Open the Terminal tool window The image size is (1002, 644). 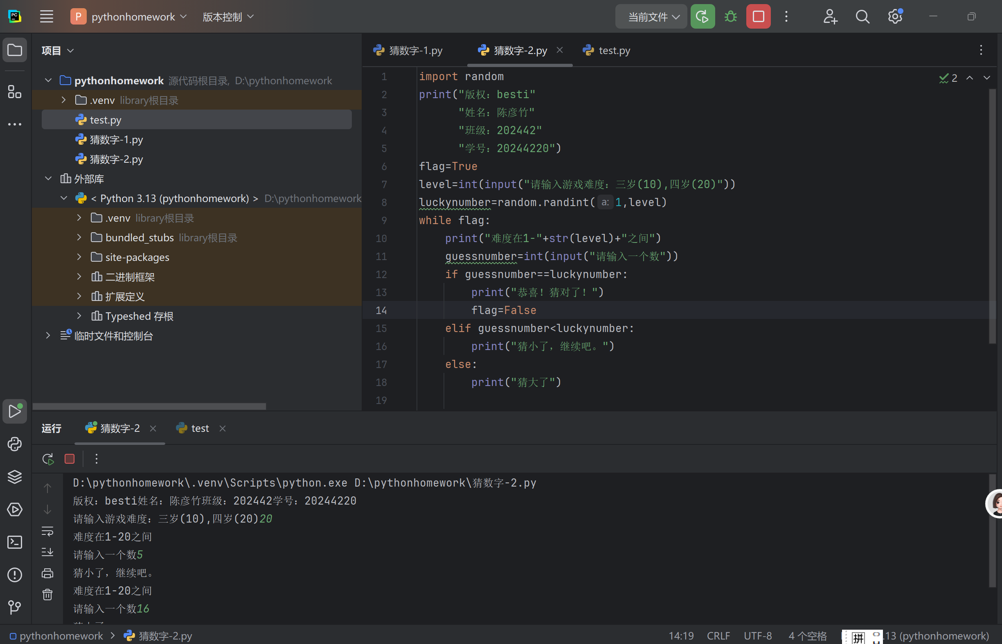(x=15, y=542)
